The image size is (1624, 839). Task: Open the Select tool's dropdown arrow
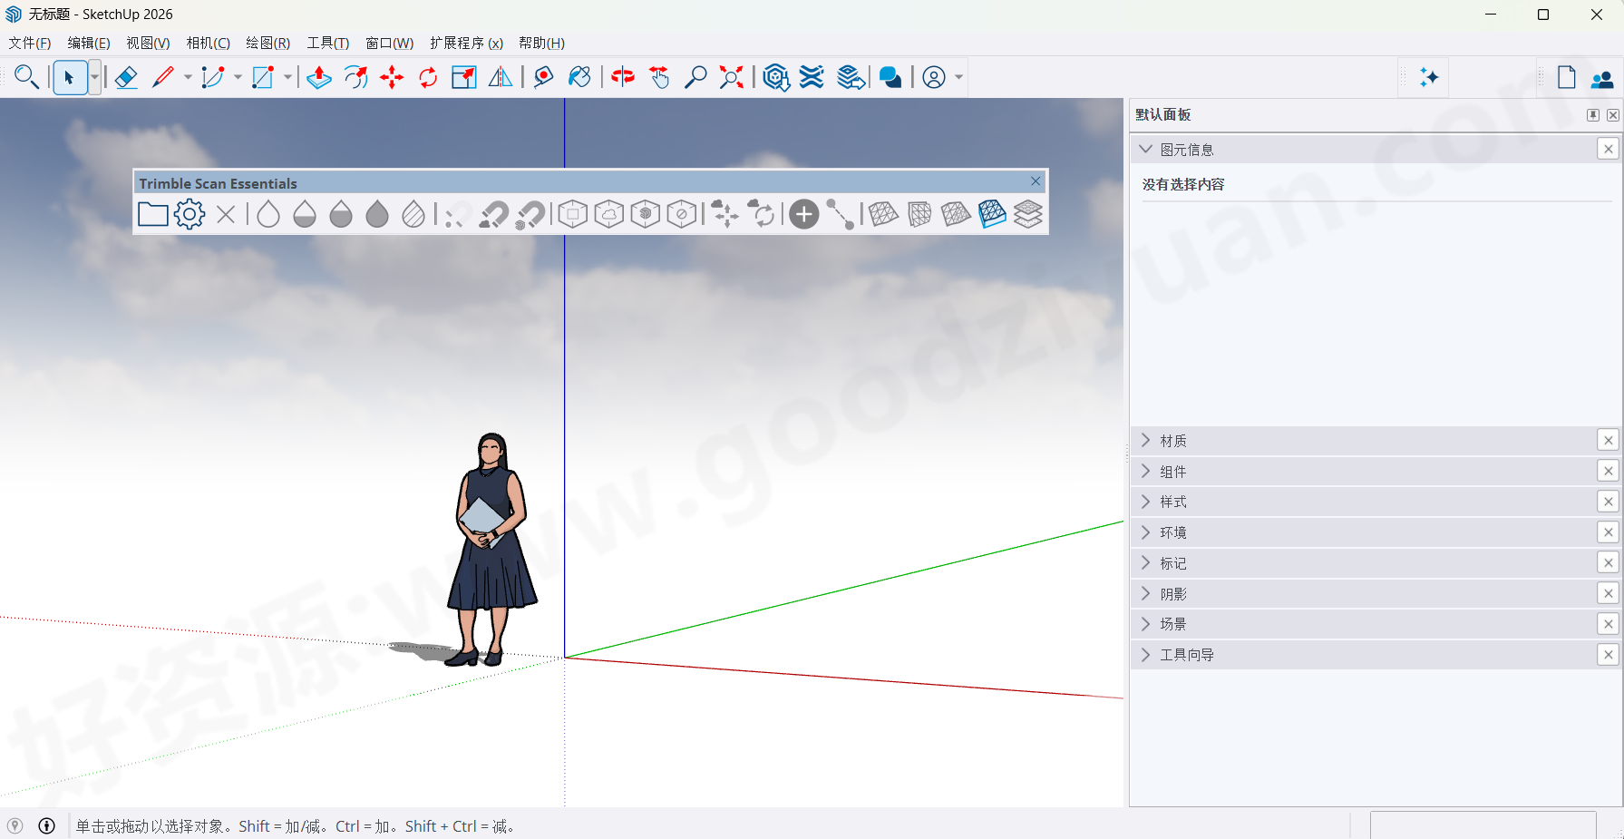93,77
